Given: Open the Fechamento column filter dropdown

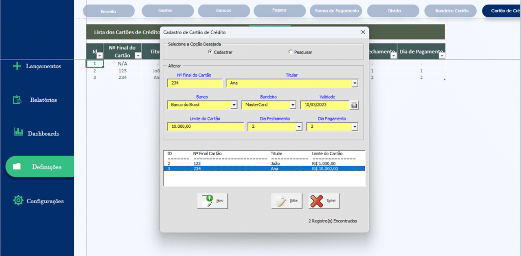Looking at the screenshot, I should tap(393, 56).
